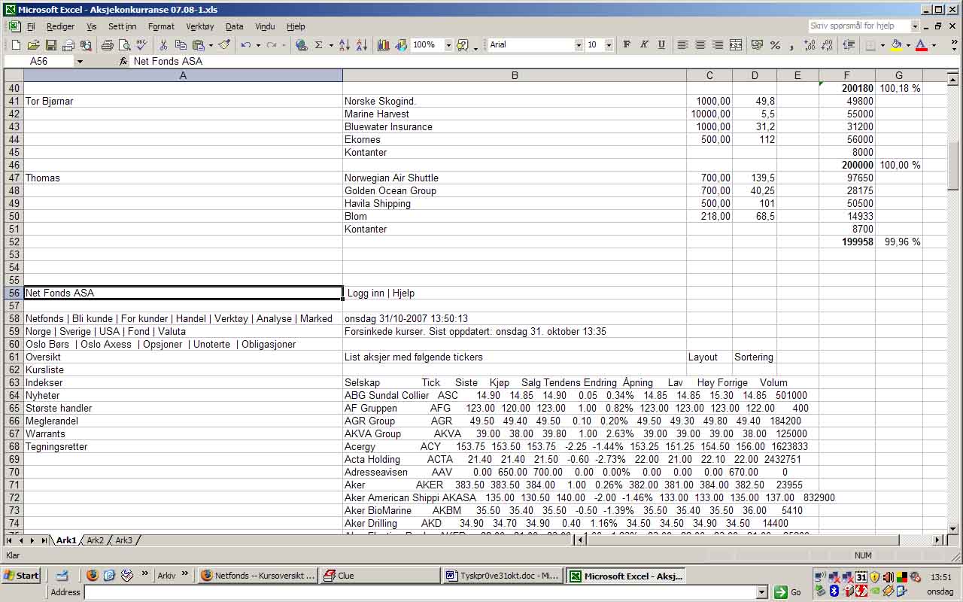Cut selection with the scissors icon
Image resolution: width=963 pixels, height=602 pixels.
click(163, 45)
